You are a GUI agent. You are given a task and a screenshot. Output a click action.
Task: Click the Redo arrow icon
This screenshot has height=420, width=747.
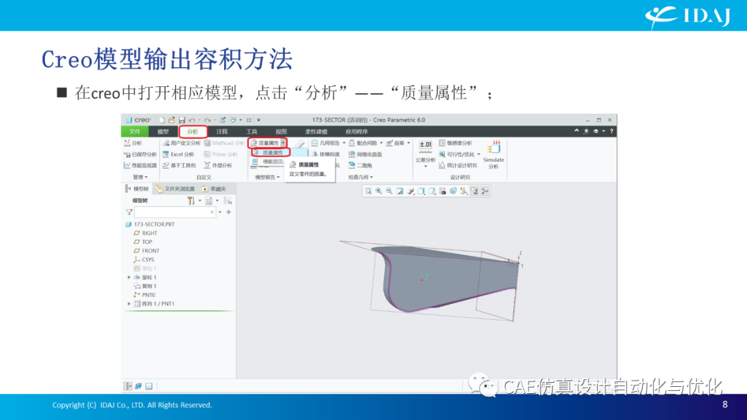click(207, 120)
